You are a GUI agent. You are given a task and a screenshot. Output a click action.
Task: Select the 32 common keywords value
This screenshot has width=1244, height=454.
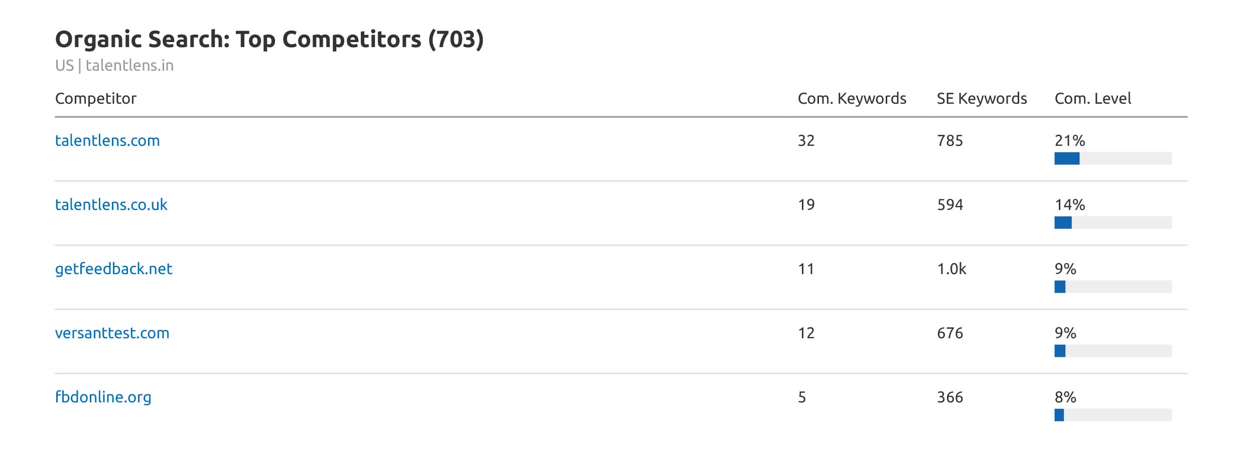(x=806, y=141)
